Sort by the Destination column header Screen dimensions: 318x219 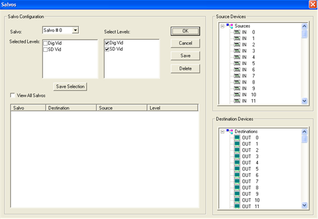point(71,108)
